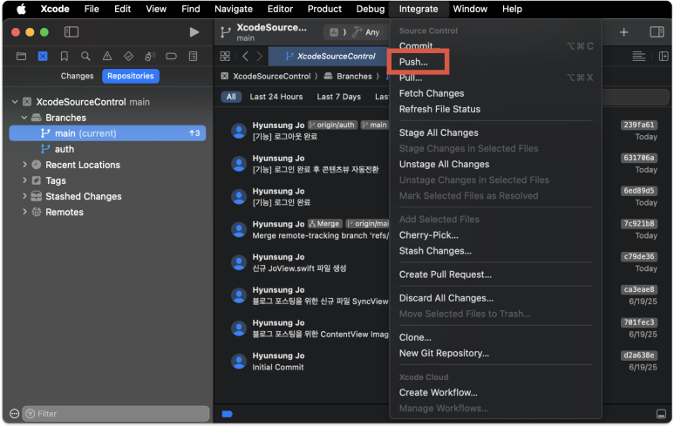The height and width of the screenshot is (427, 674).
Task: Expand Recent Locations
Action: click(24, 165)
